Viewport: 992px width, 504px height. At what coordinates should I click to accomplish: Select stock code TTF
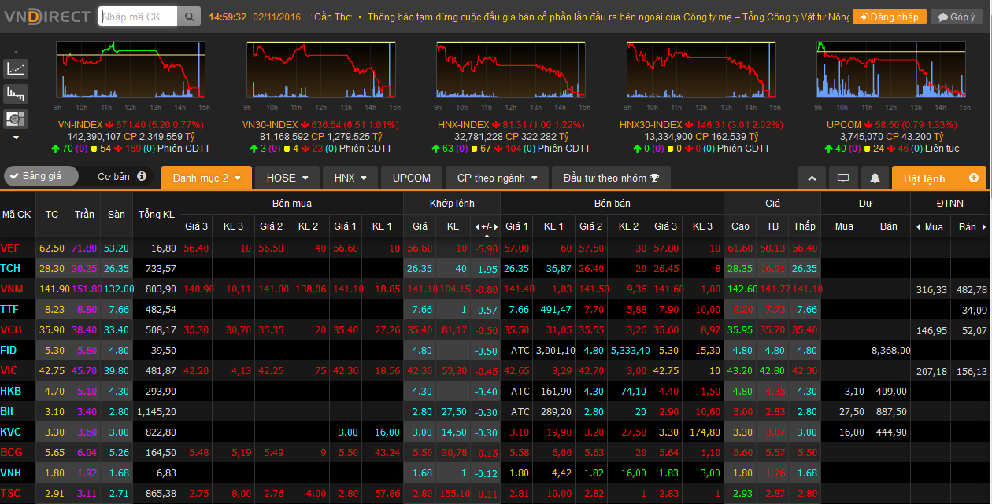pos(9,309)
